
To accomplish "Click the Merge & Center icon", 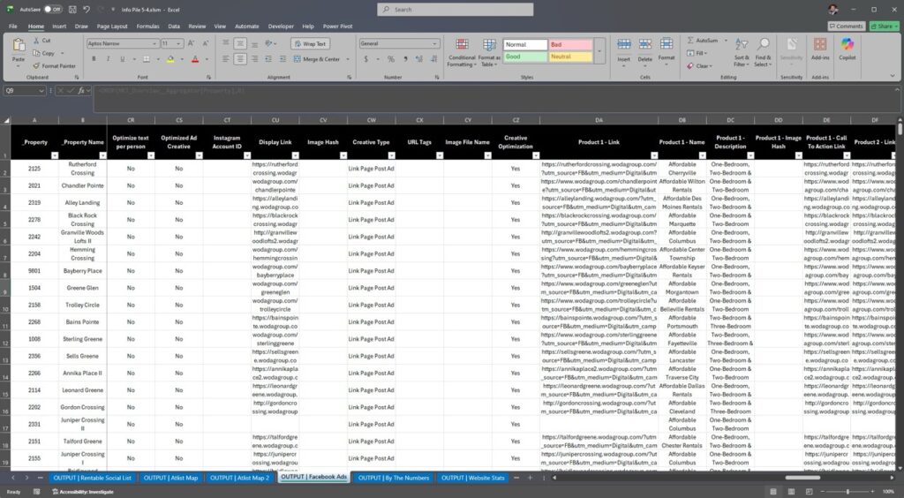I will 317,59.
